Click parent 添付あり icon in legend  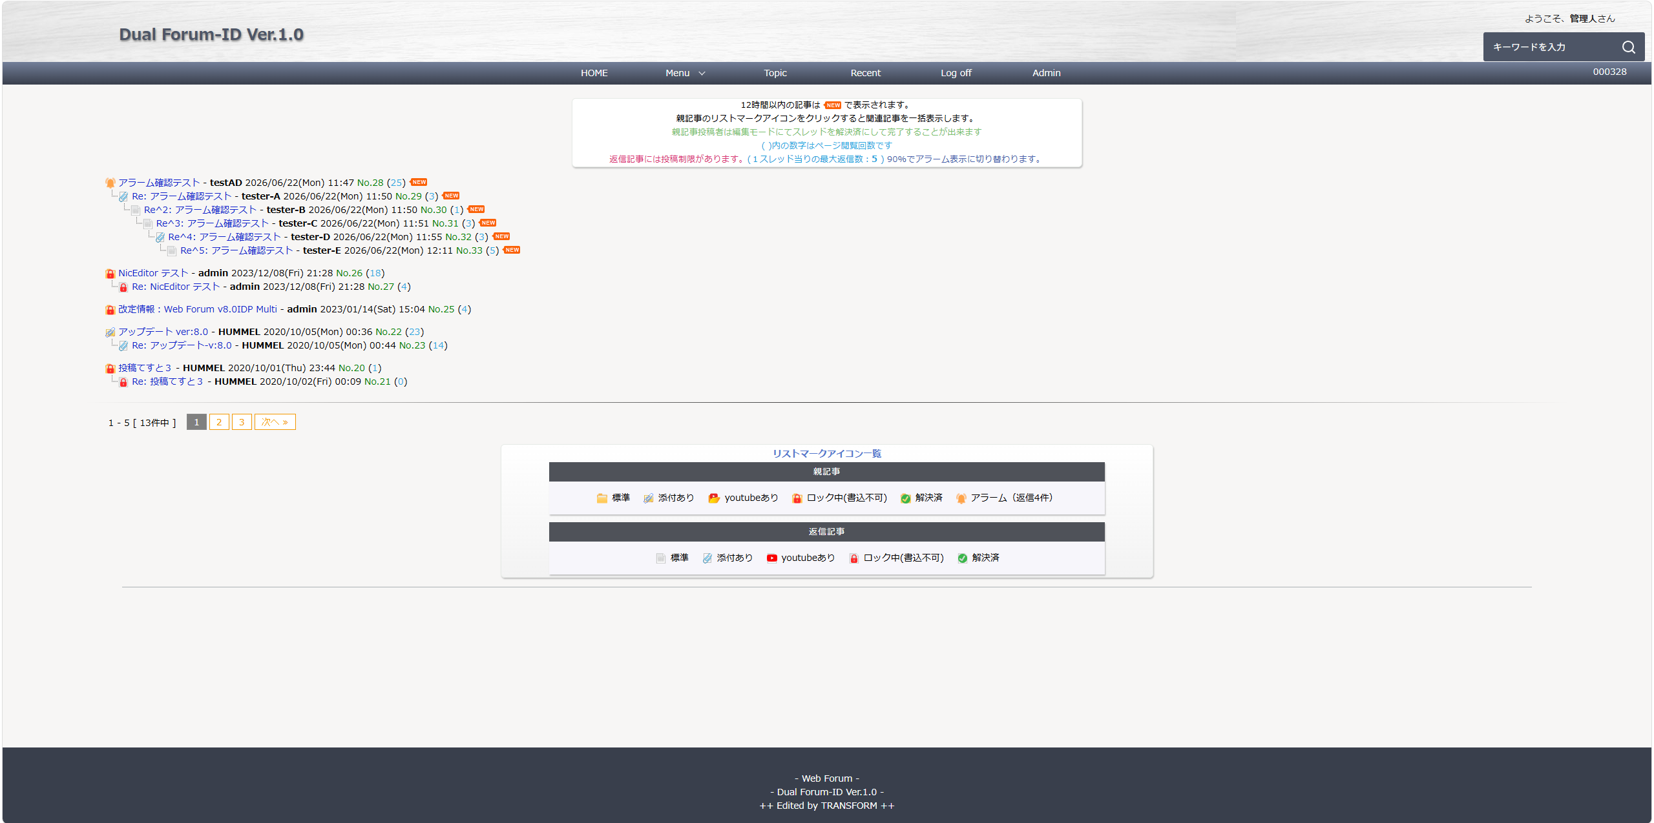click(x=649, y=498)
